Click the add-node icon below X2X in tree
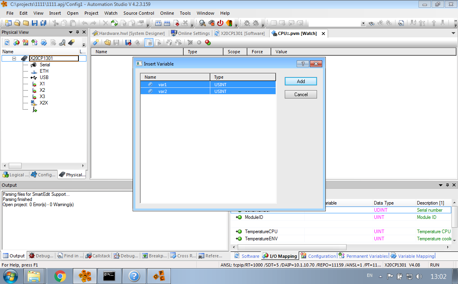Image resolution: width=458 pixels, height=284 pixels. point(35,110)
